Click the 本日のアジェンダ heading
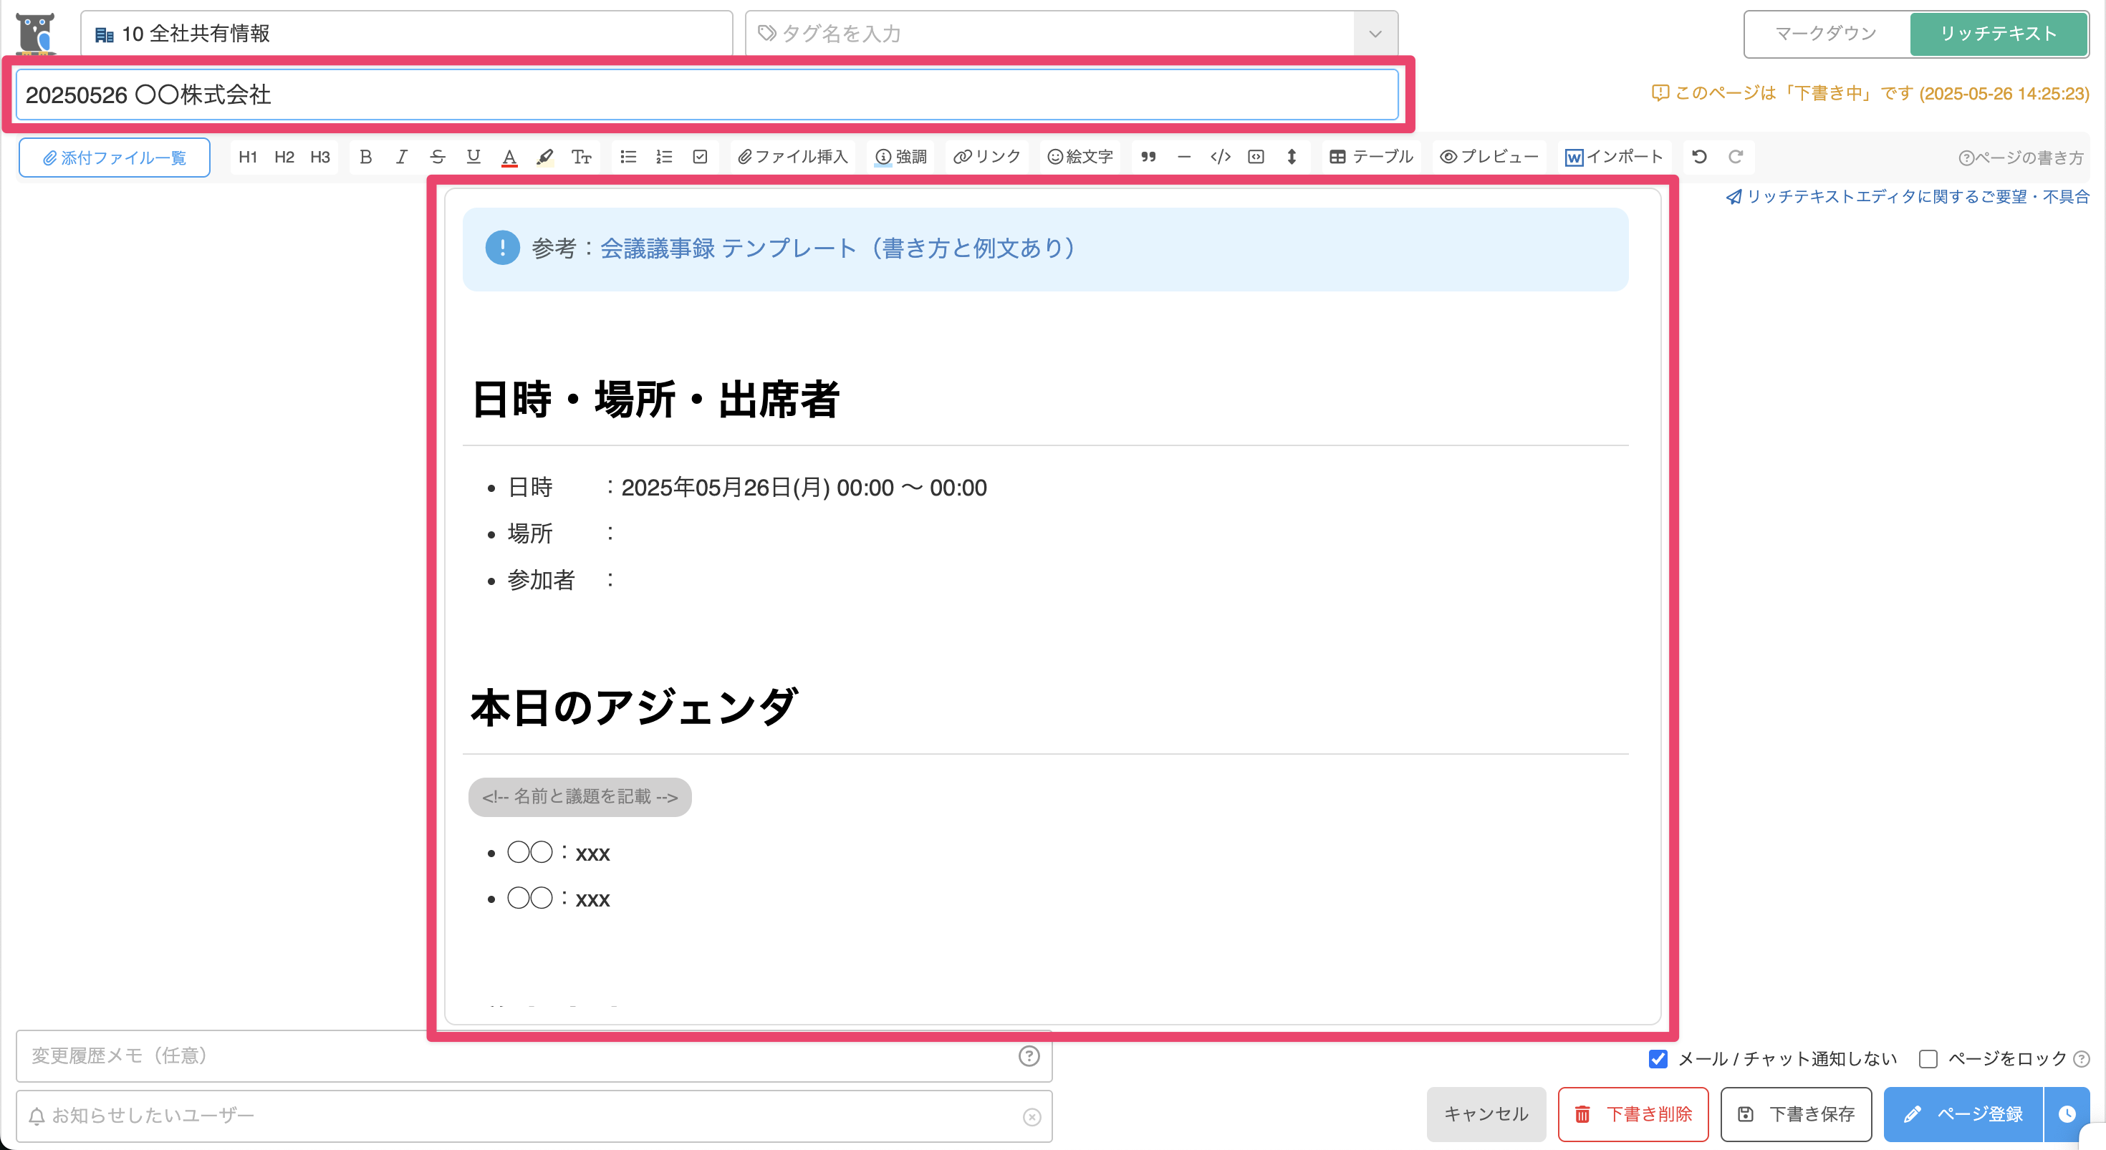2106x1150 pixels. coord(634,707)
